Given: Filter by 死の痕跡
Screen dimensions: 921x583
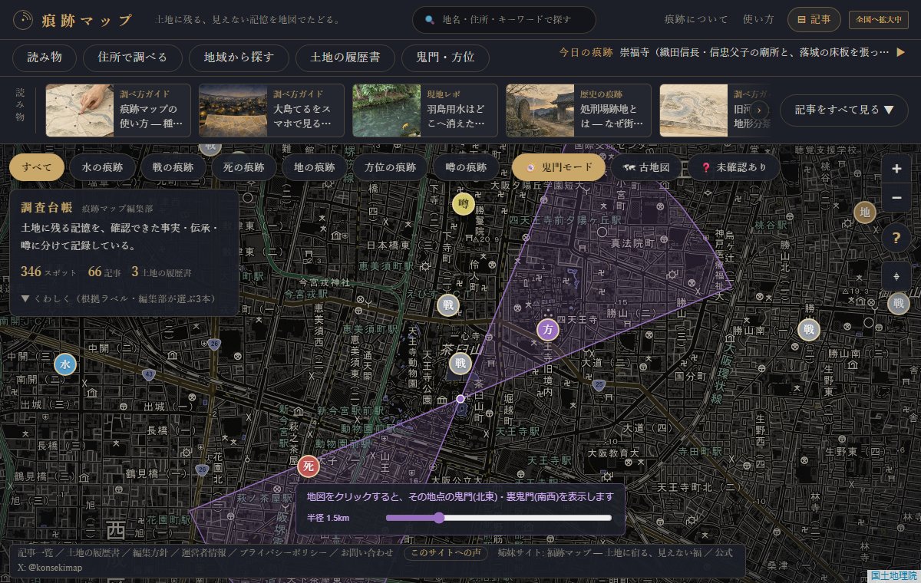Looking at the screenshot, I should click(x=244, y=166).
